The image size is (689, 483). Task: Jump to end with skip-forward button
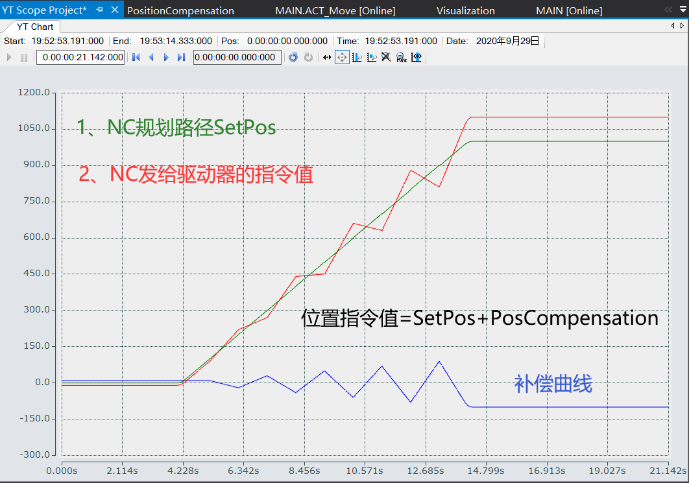(180, 57)
